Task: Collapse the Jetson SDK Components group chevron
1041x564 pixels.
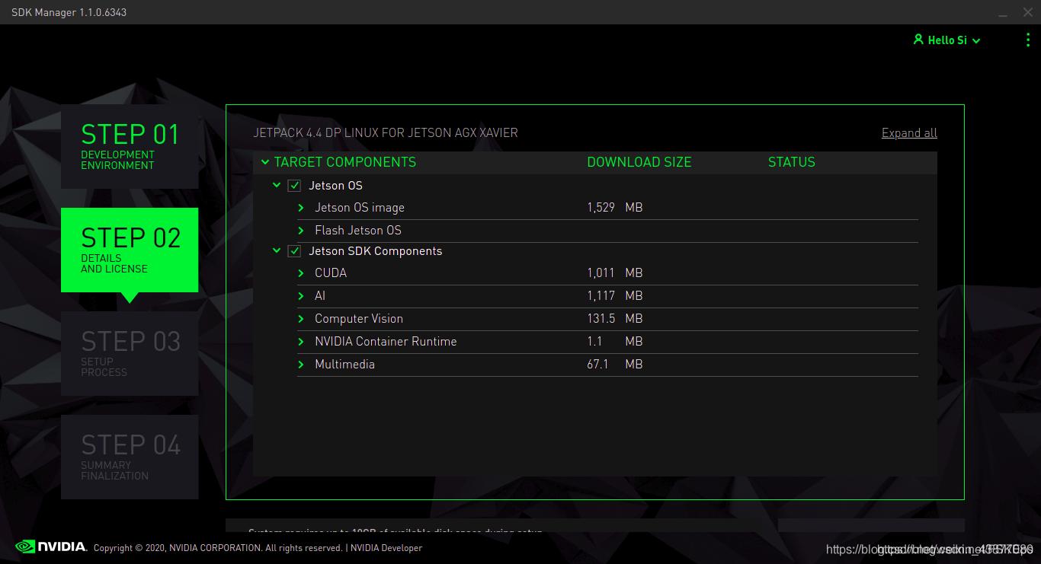Action: [277, 250]
